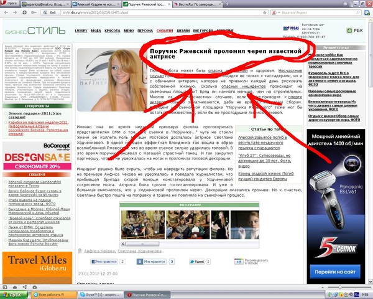Open the woman in black dress thumbnail
Image resolution: width=373 pixels, height=299 pixels.
pos(220,225)
